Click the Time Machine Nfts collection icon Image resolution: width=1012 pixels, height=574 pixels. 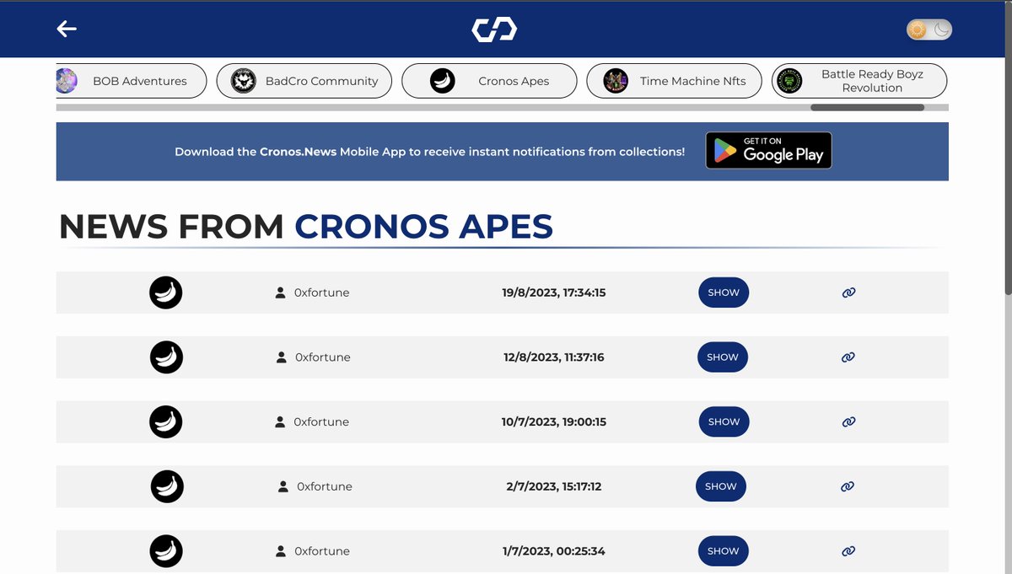(x=615, y=81)
